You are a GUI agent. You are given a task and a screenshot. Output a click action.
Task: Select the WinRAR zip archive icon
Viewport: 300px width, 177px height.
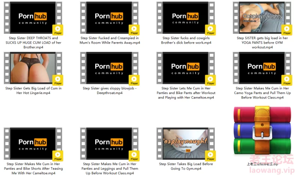click(262, 131)
